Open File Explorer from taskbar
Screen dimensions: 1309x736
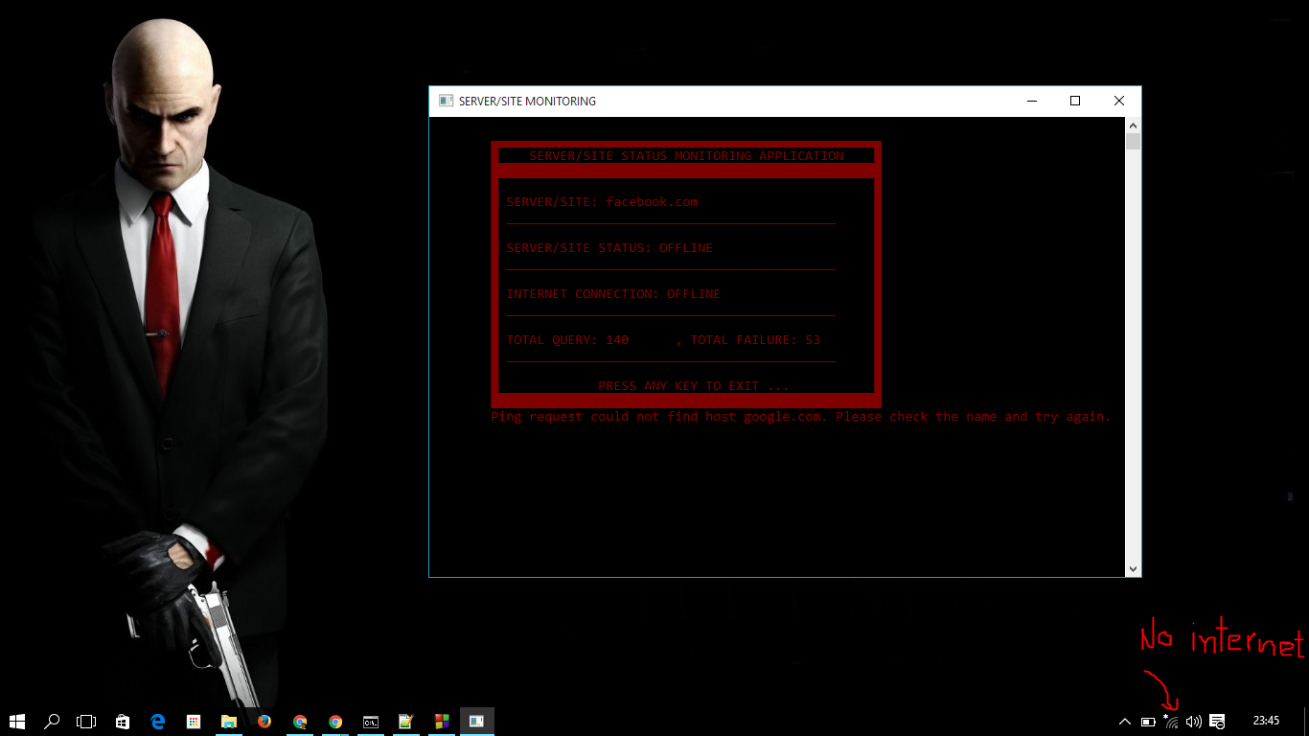(x=229, y=721)
